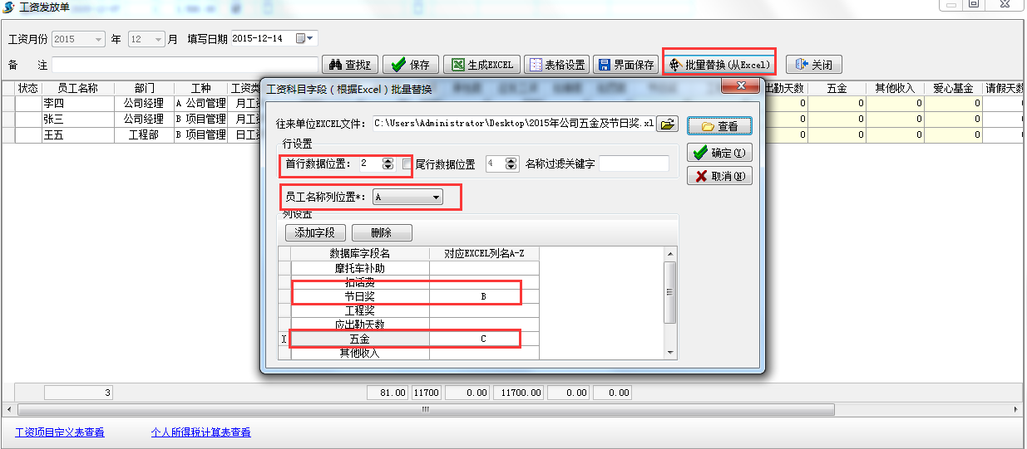Click the 查看 view button in dialog
1027x449 pixels.
(719, 126)
